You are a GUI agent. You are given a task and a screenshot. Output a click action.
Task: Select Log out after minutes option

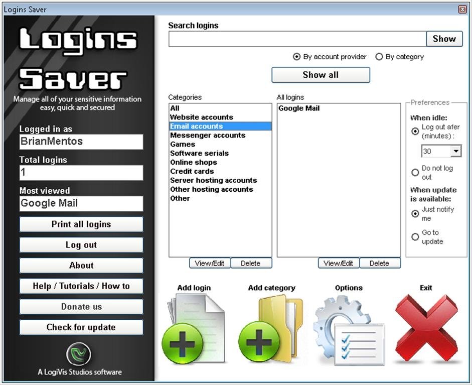415,132
